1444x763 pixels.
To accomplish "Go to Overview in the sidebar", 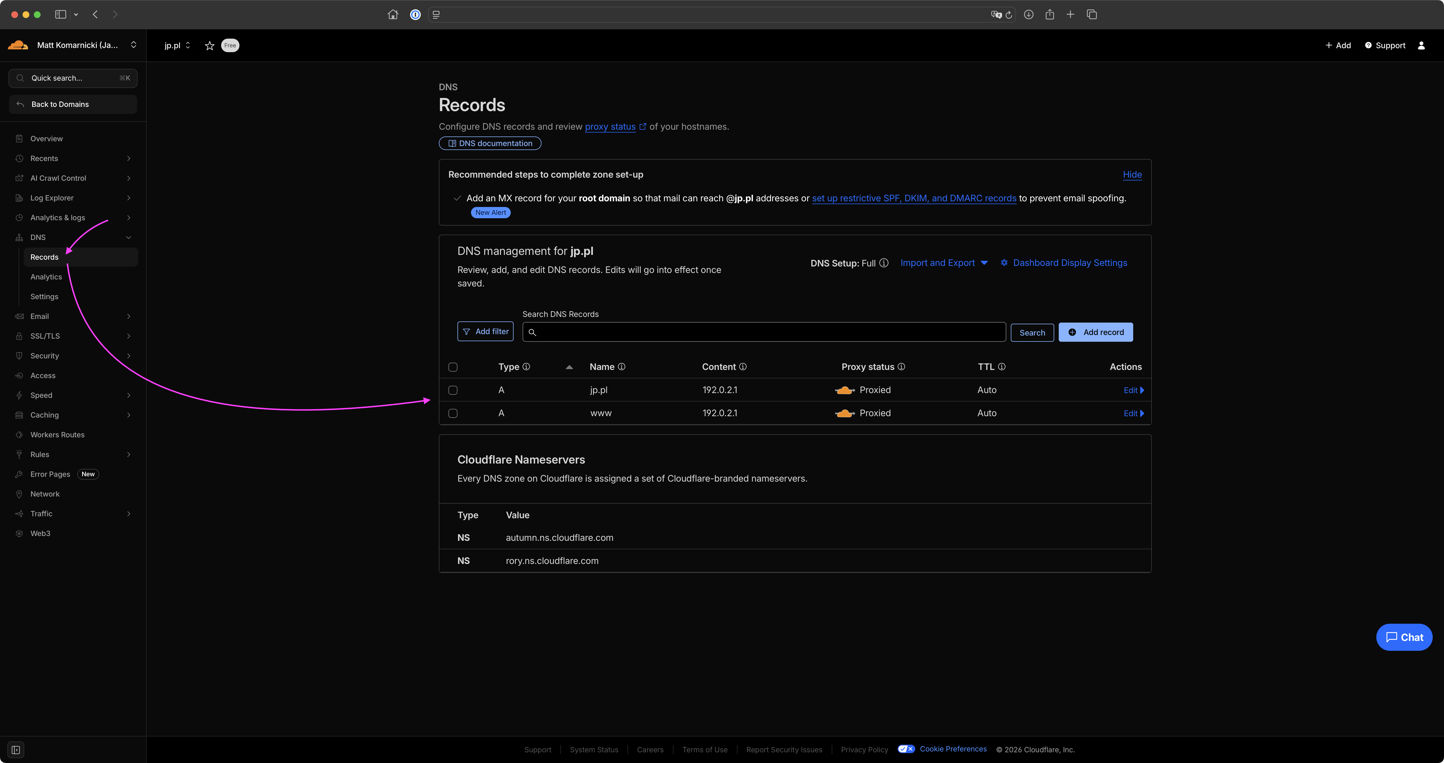I will tap(47, 138).
